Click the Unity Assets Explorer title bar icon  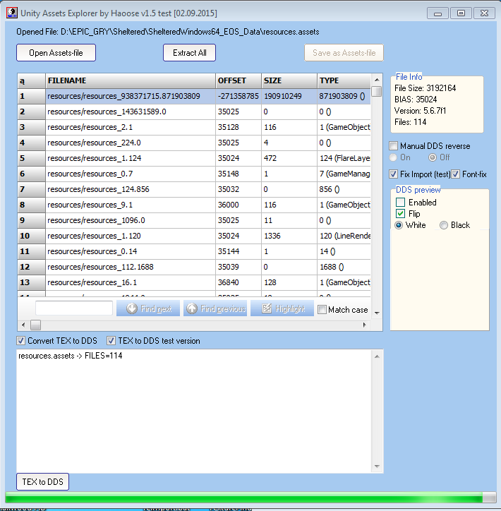11,13
